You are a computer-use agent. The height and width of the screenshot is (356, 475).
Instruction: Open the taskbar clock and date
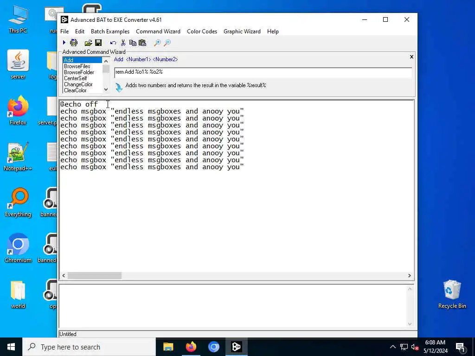435,347
